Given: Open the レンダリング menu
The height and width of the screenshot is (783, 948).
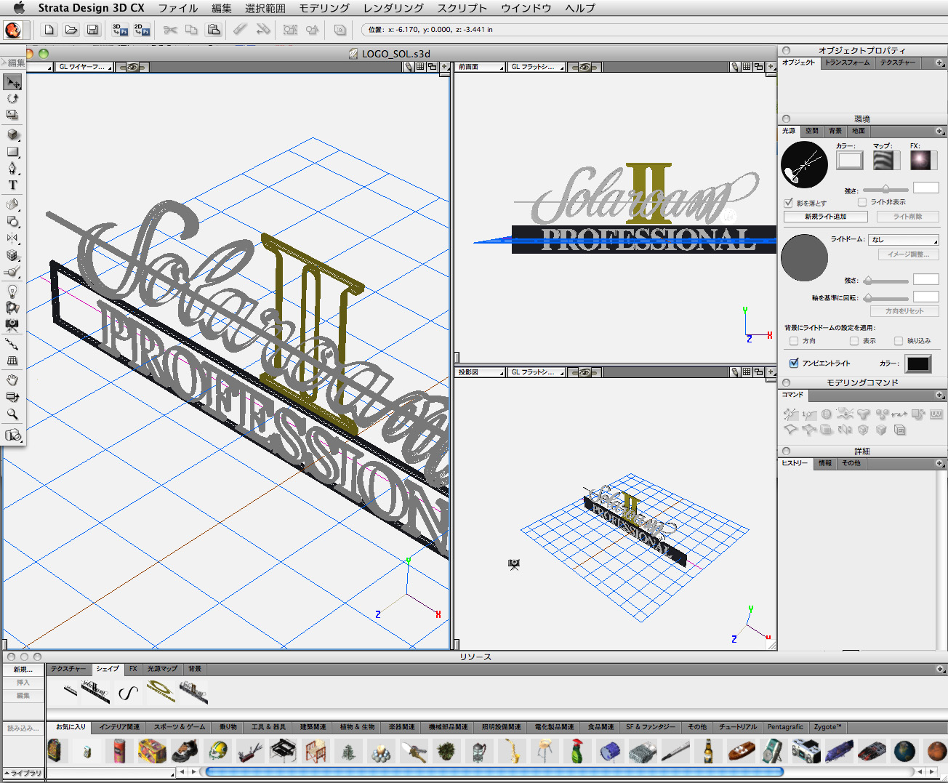Looking at the screenshot, I should tap(393, 8).
